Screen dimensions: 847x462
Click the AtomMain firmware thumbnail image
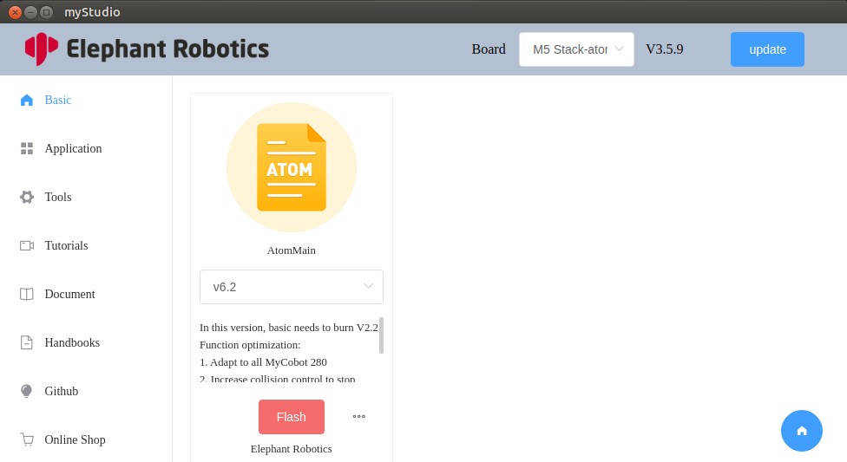[x=292, y=167]
